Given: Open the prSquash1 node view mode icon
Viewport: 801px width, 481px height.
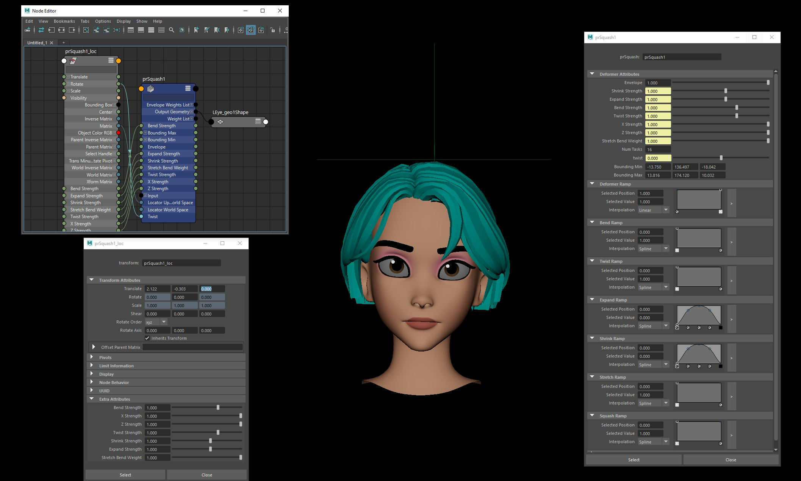Looking at the screenshot, I should (x=188, y=88).
